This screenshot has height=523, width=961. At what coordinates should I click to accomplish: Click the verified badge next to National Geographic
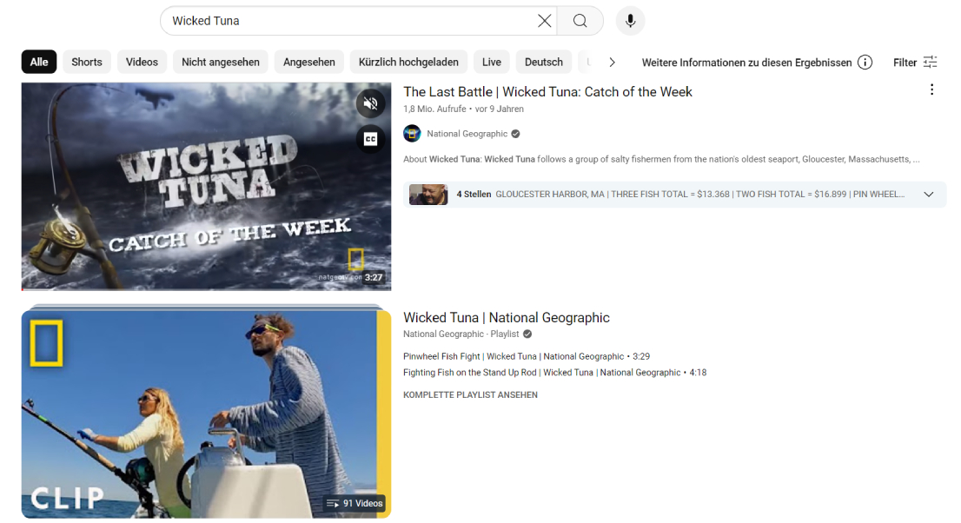click(515, 134)
